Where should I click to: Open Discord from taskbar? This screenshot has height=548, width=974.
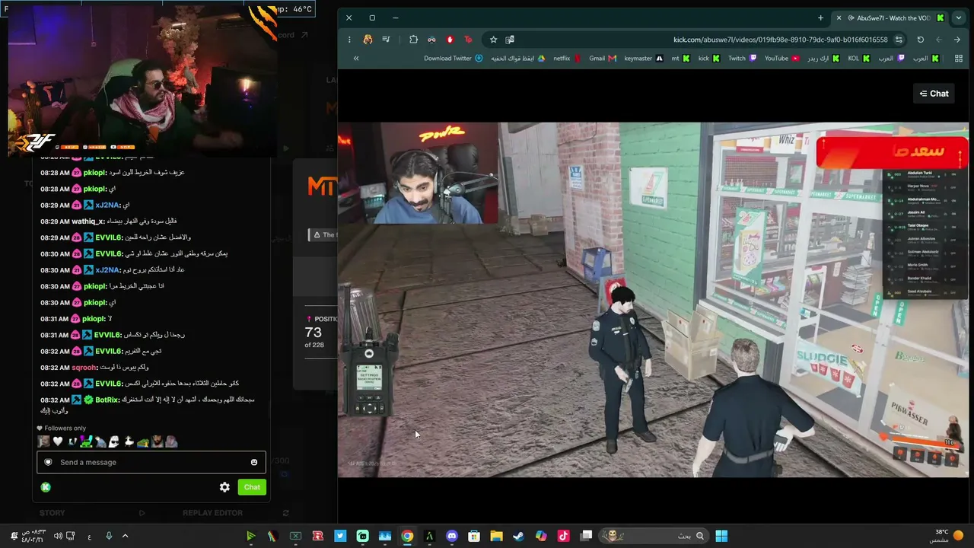click(452, 536)
